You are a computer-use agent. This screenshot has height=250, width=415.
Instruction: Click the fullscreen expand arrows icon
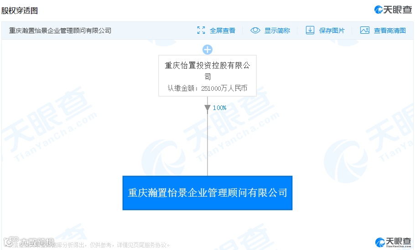(x=201, y=31)
